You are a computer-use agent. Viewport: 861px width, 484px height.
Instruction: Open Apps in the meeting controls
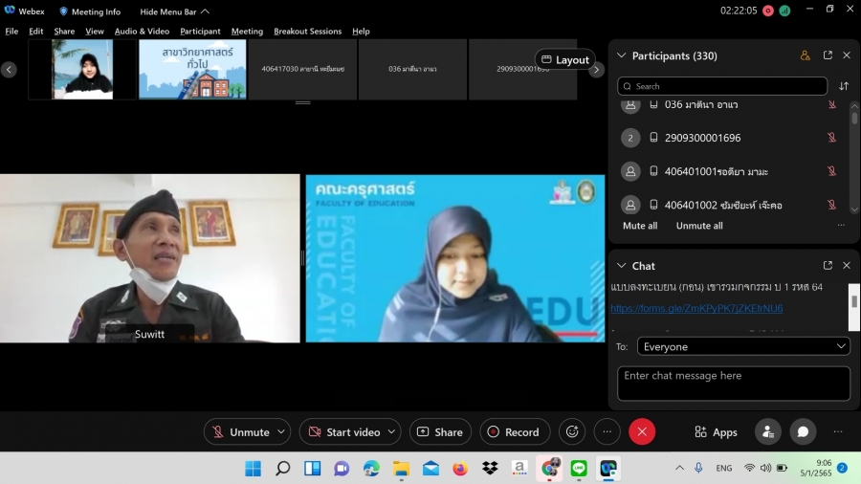tap(716, 432)
